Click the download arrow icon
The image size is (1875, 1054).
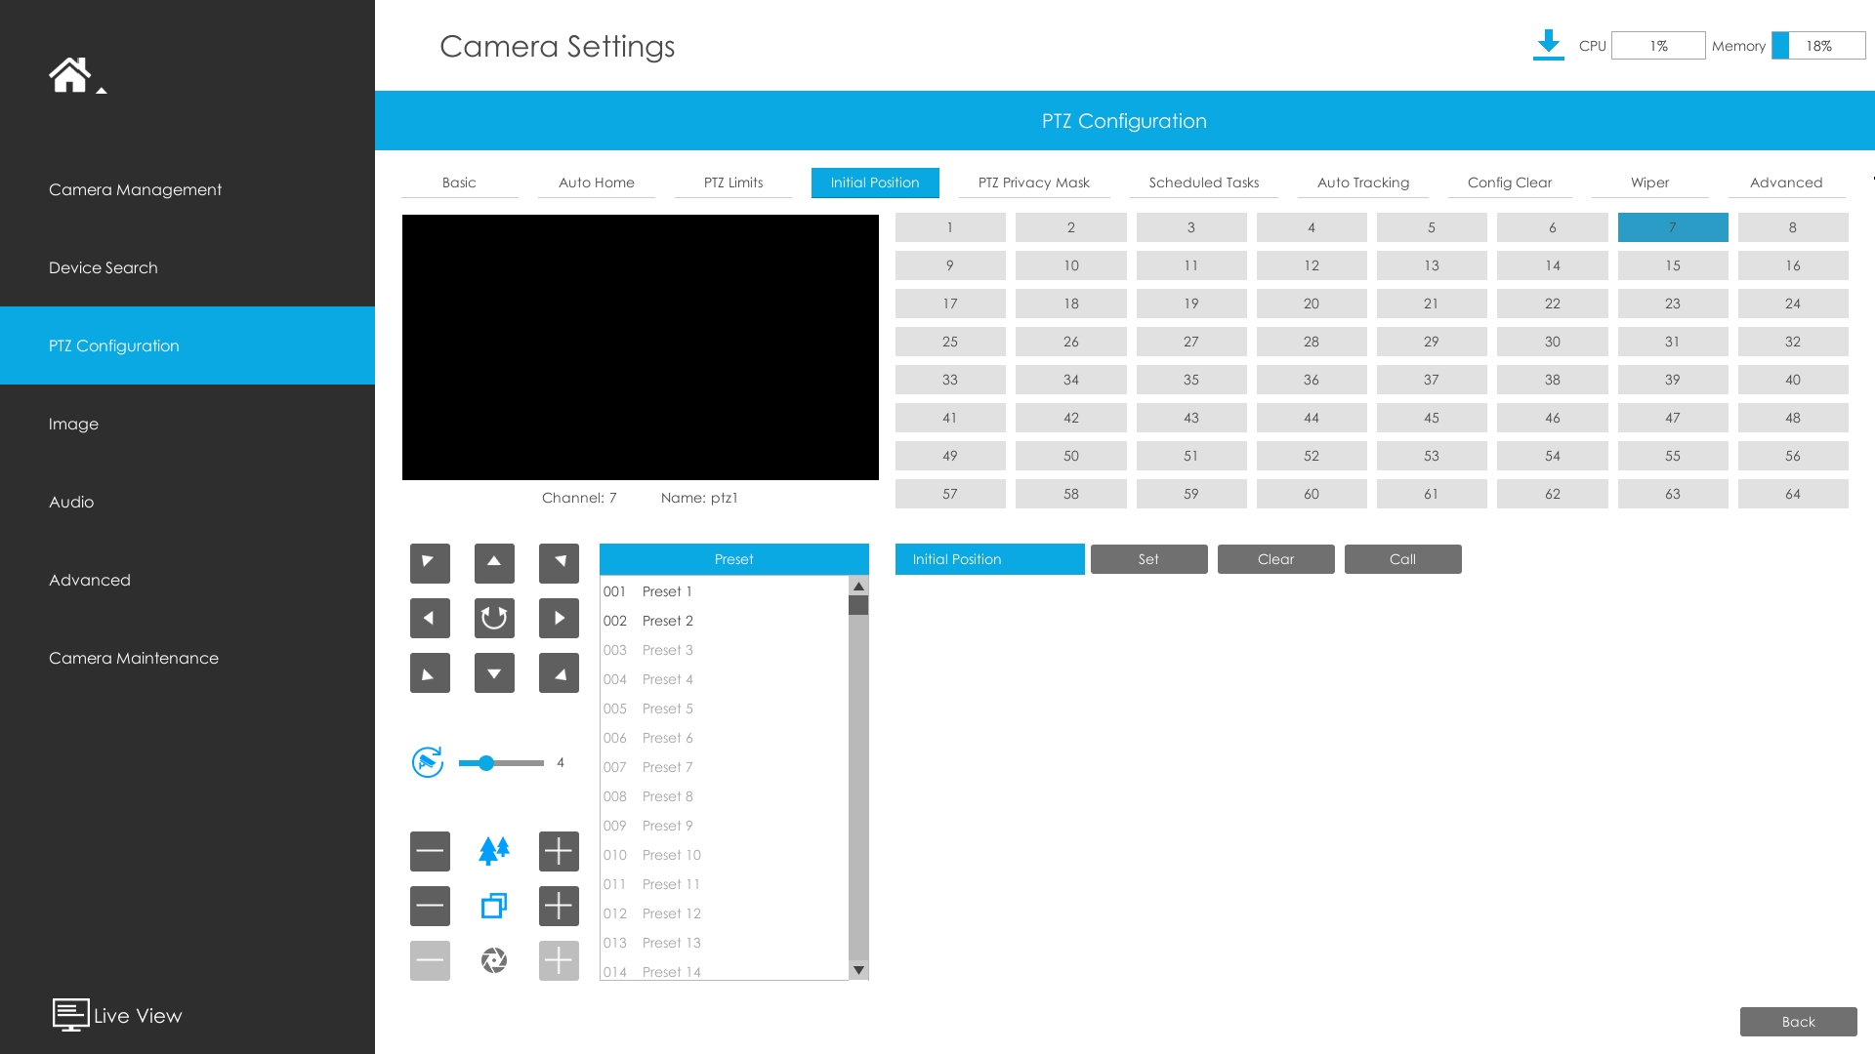(x=1548, y=45)
